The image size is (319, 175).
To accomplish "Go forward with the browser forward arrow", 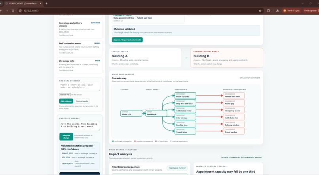I will (x=7, y=11).
